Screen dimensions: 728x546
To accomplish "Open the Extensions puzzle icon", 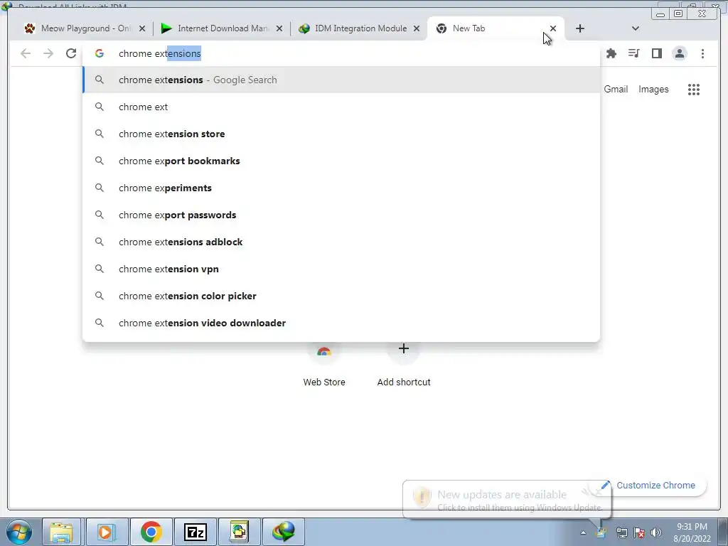I will point(611,53).
